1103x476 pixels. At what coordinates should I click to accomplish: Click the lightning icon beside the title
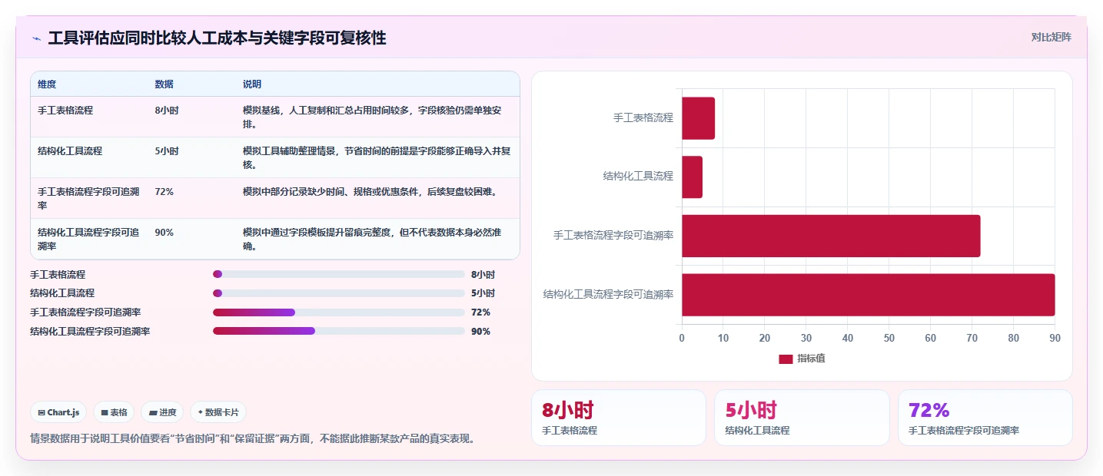click(x=36, y=38)
